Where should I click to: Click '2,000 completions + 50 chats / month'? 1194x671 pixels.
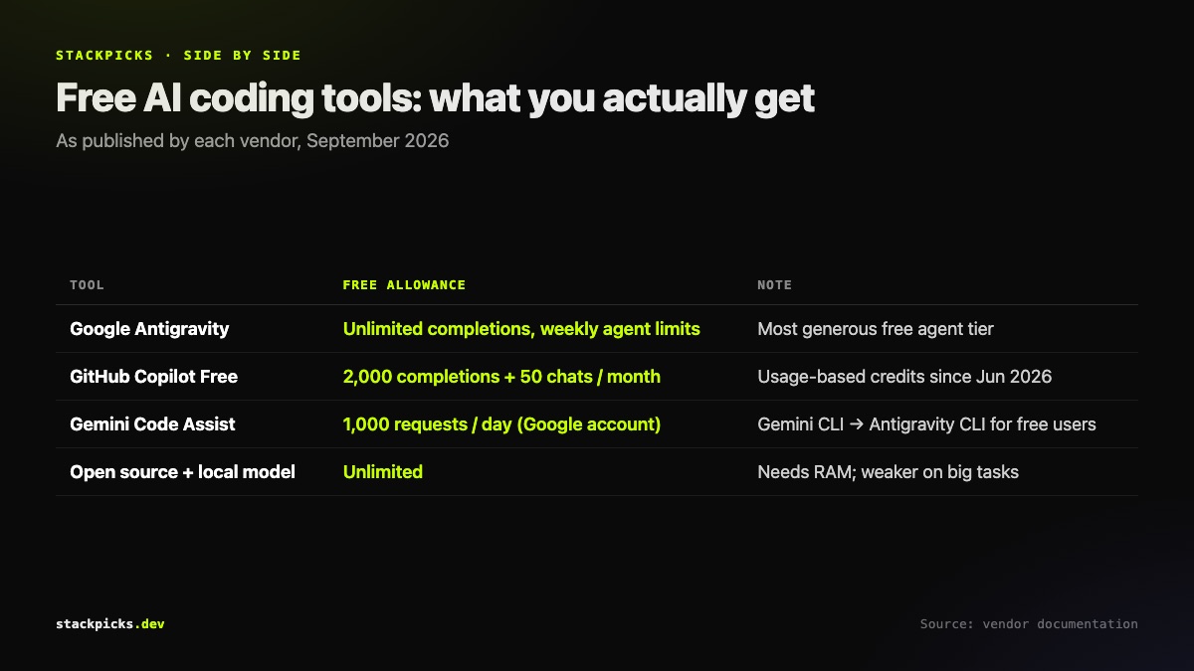point(501,377)
